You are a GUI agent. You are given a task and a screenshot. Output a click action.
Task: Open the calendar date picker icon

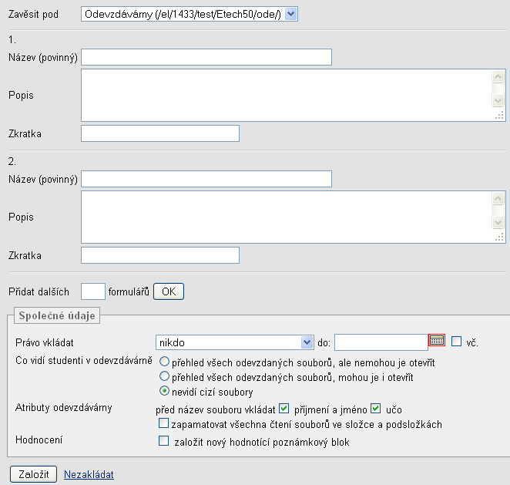(437, 341)
